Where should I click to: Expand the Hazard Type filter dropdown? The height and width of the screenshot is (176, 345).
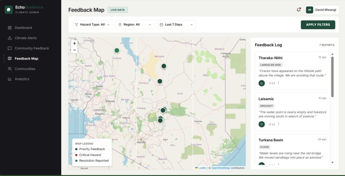92,25
